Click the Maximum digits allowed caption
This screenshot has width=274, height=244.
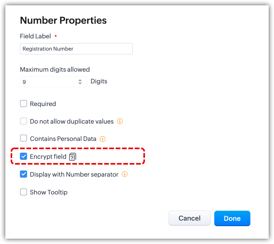pyautogui.click(x=55, y=70)
